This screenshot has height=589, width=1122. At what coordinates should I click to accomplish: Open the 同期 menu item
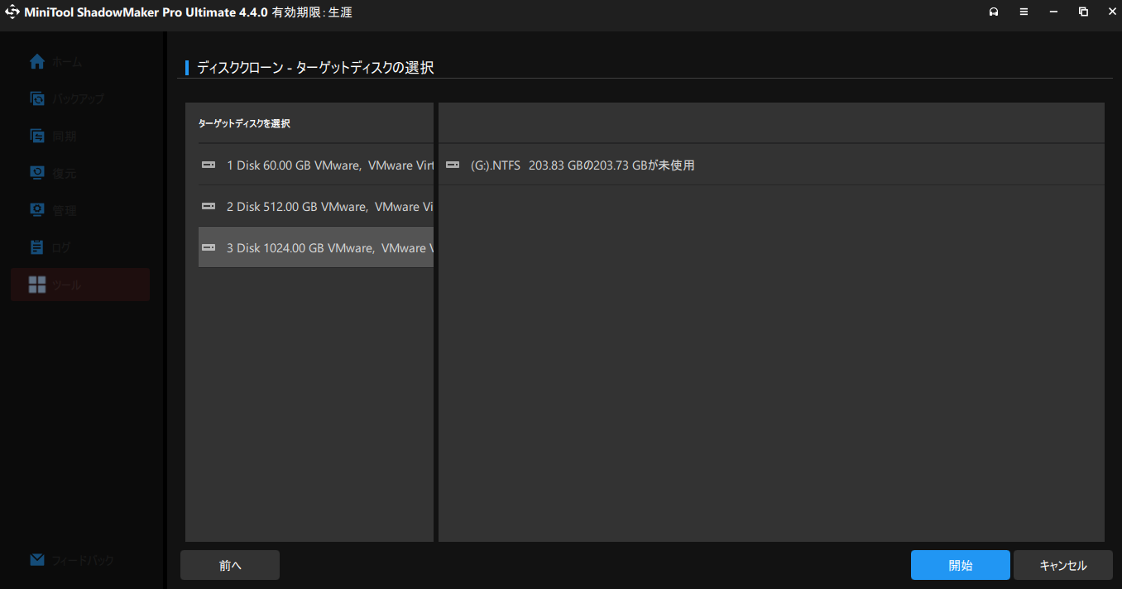65,136
